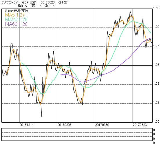
Task: Click the 20170206 date axis label
Action: coord(64,125)
